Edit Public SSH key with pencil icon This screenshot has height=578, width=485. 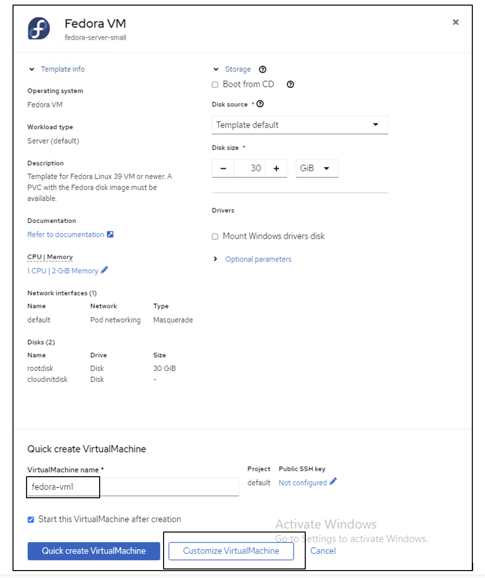333,481
